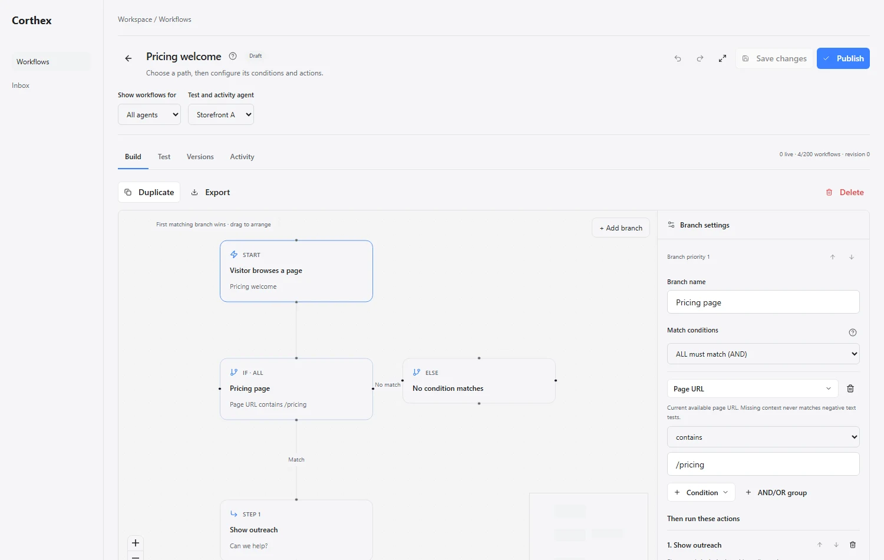
Task: Expand the Condition add menu
Action: pos(701,493)
